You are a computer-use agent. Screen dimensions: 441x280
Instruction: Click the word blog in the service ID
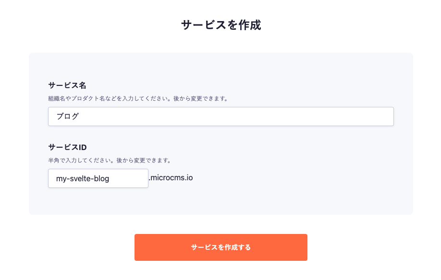(x=102, y=179)
